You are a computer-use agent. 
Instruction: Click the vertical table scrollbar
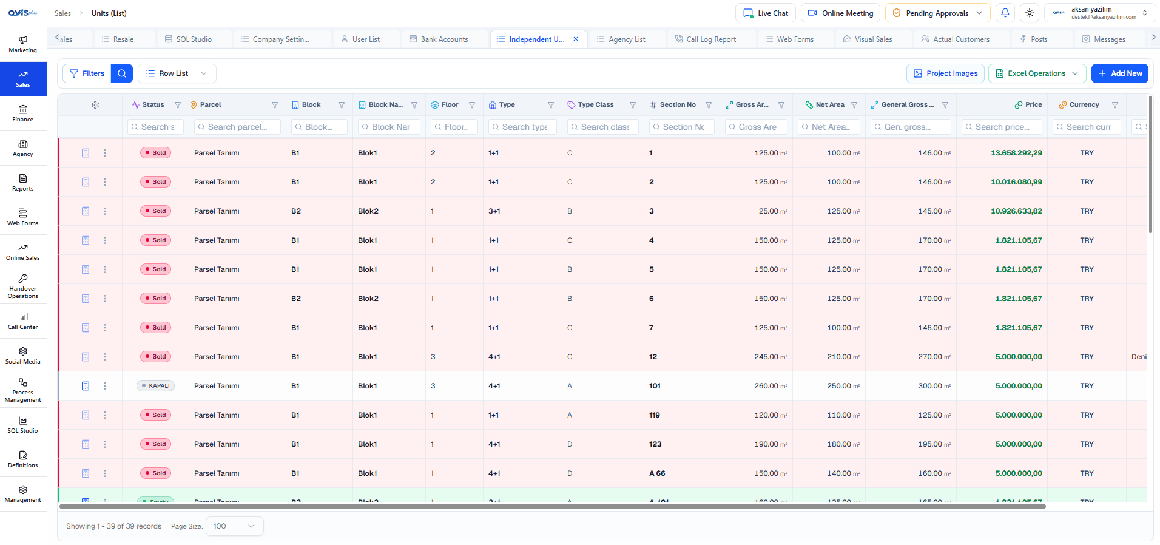pos(1150,164)
